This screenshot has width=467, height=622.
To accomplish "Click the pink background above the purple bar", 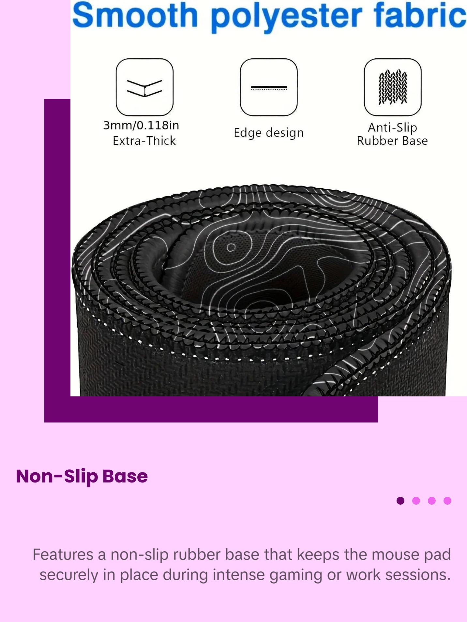I will [35, 49].
